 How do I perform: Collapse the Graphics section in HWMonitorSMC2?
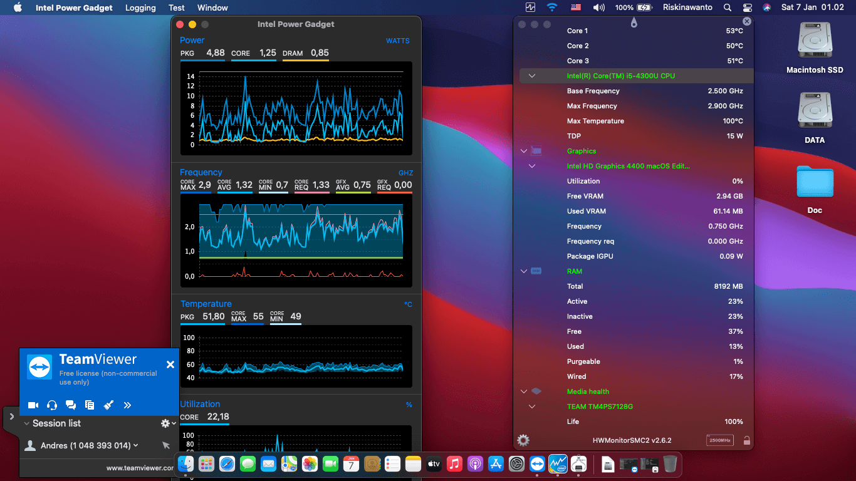click(x=524, y=151)
